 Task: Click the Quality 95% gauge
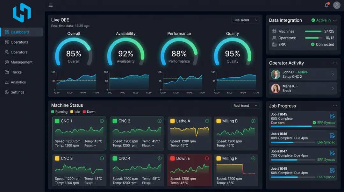(233, 52)
